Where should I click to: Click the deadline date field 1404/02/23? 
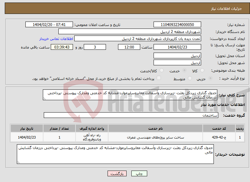coord(177,47)
